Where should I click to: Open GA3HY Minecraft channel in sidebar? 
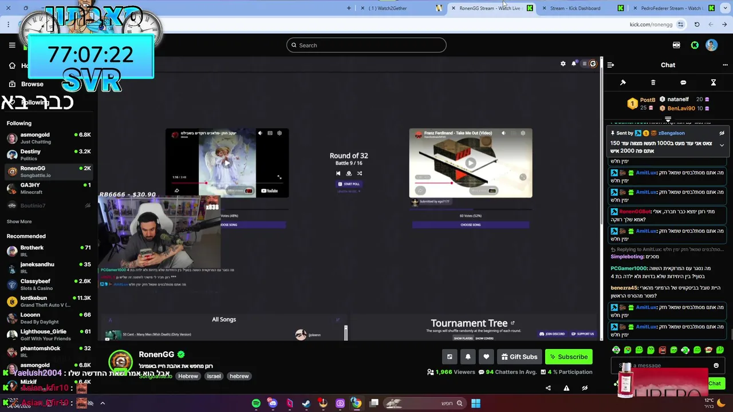pyautogui.click(x=49, y=188)
